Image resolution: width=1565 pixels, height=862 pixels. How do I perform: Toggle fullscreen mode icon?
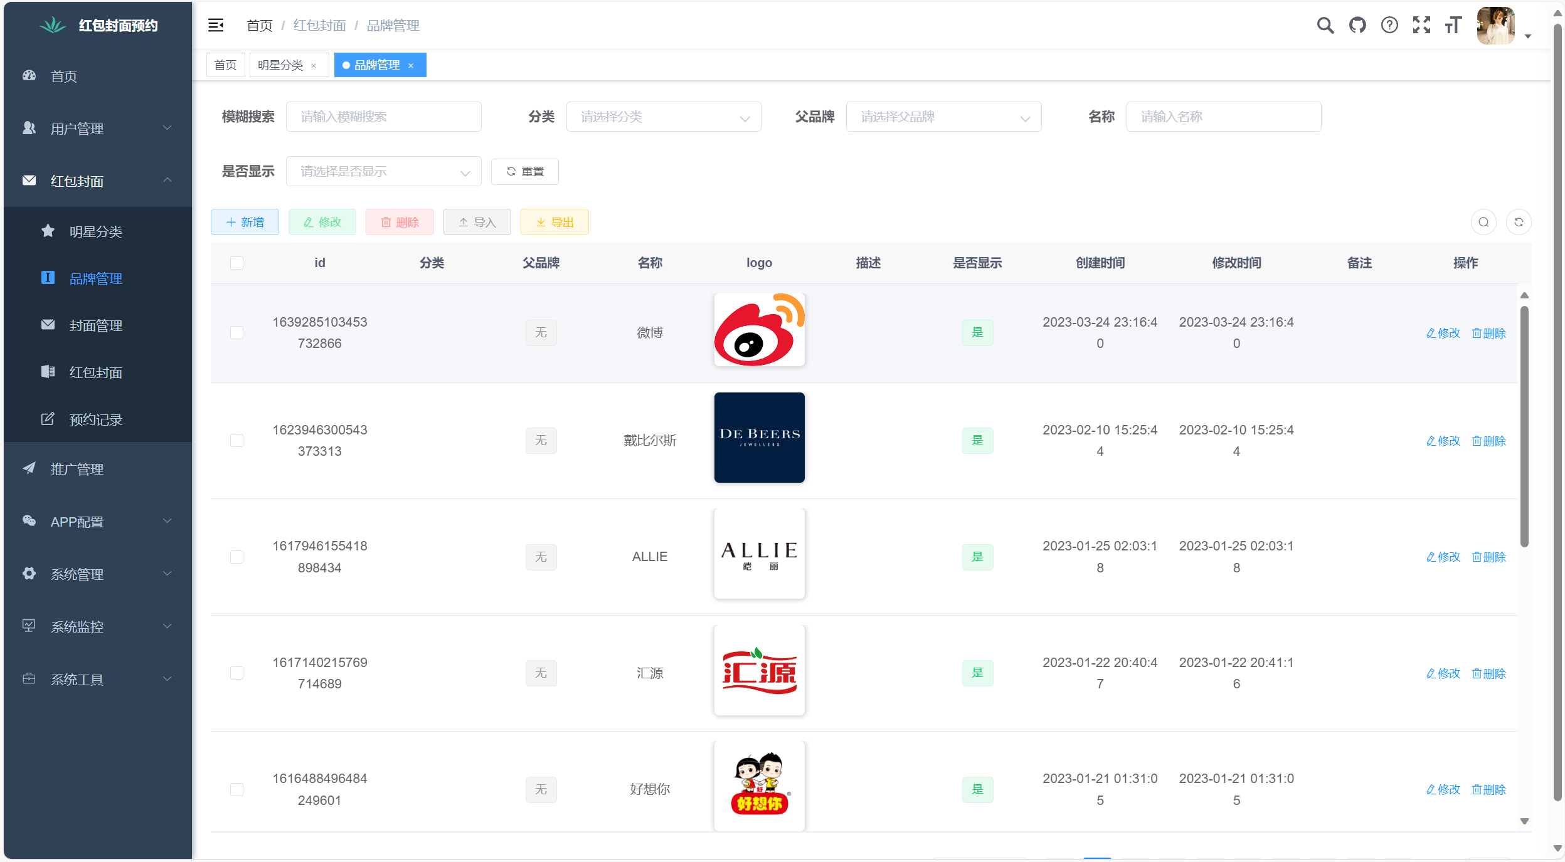click(x=1421, y=25)
